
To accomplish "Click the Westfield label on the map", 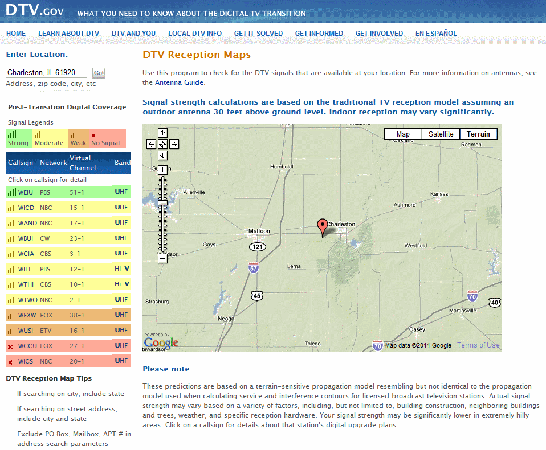I will (x=415, y=246).
